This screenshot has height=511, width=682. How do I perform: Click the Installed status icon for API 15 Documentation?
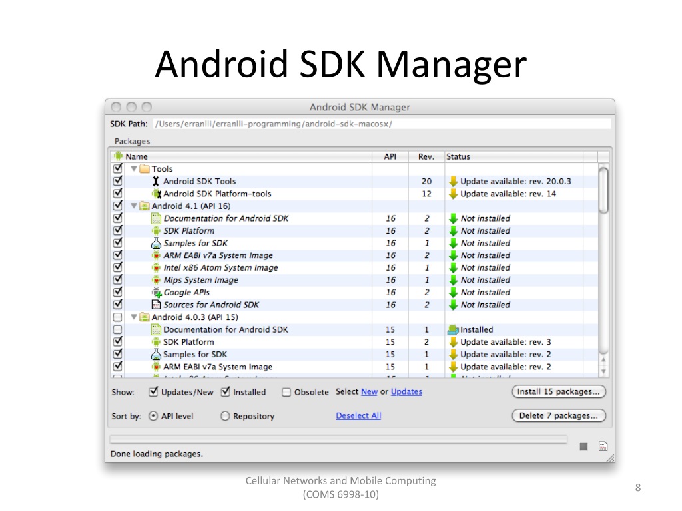pos(453,330)
